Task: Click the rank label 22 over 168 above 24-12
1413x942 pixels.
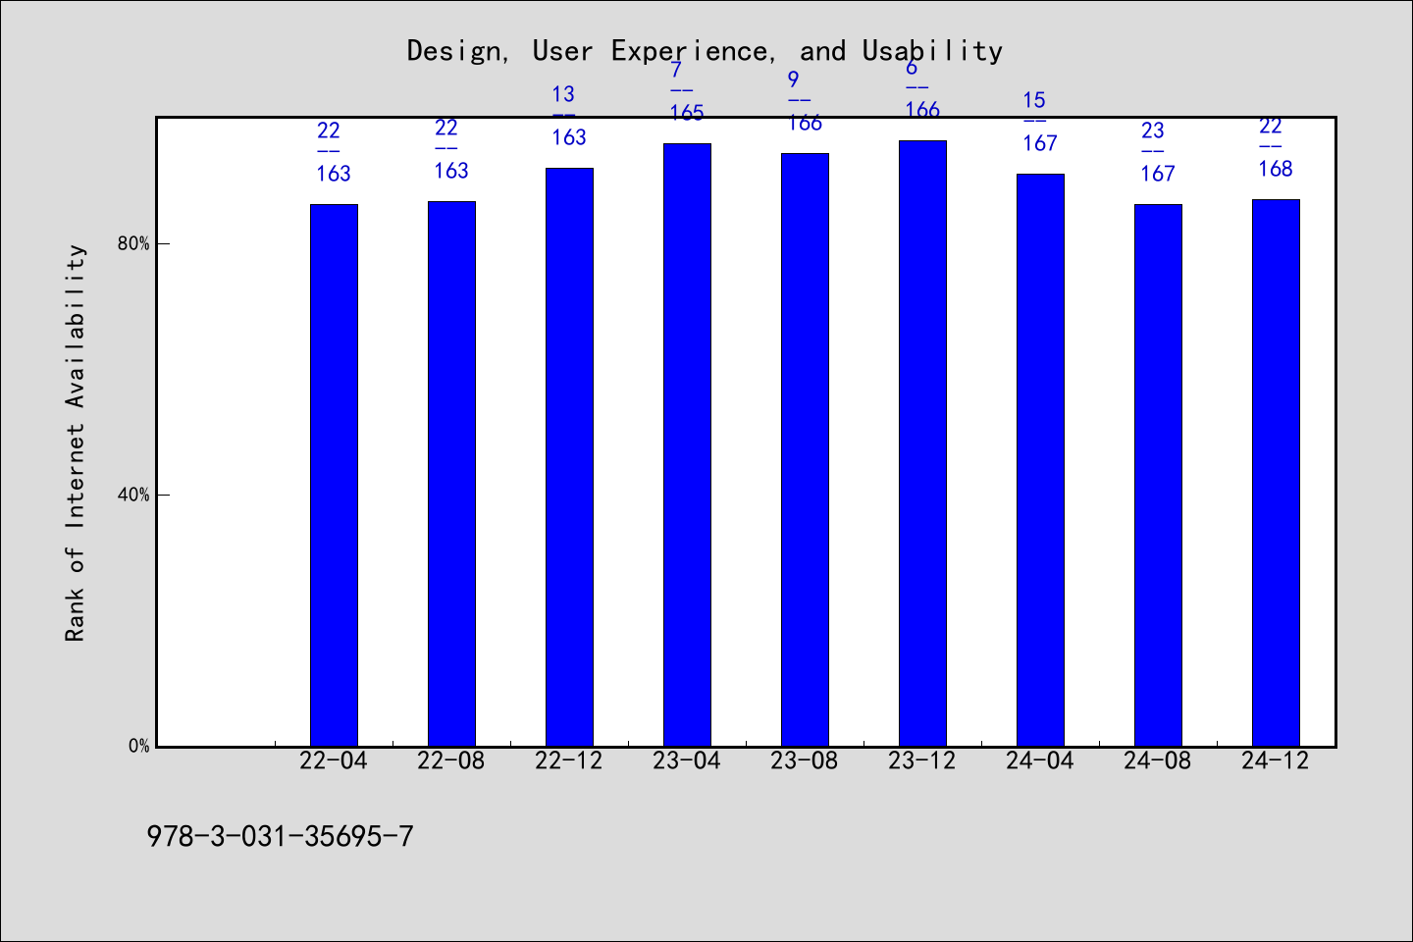Action: pos(1276,147)
